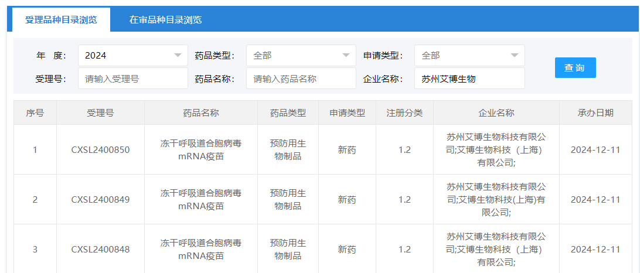Click the 受理号 column header
Screen dimensions: 640x273
pyautogui.click(x=100, y=113)
